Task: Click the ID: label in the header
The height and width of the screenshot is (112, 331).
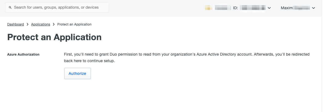Action: pos(235,8)
